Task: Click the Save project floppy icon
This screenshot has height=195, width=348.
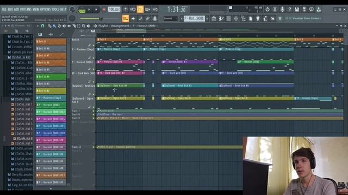Action: (x=297, y=9)
